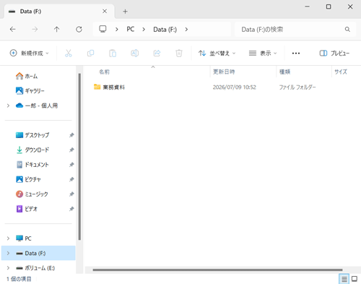Click the Paste clipboard icon
Viewport: 361px width, 284px height.
pyautogui.click(x=113, y=53)
